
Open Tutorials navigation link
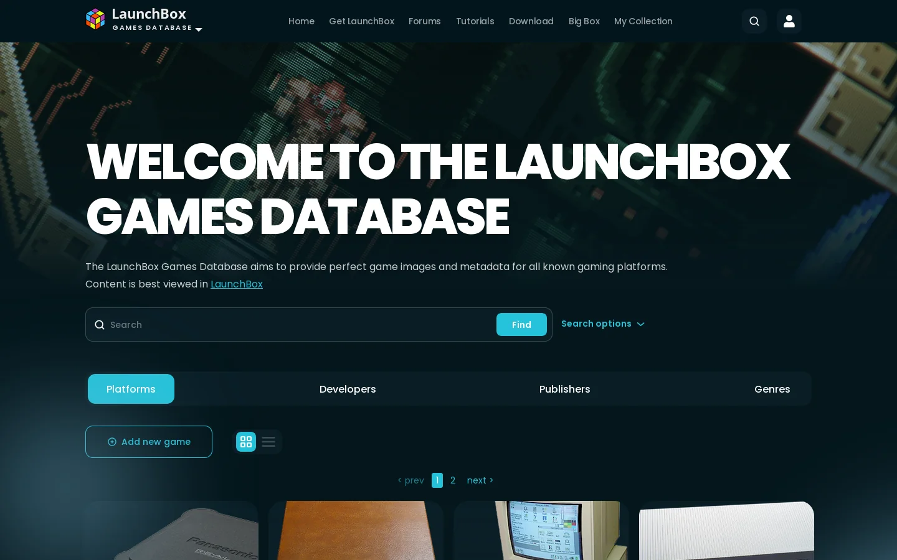[475, 21]
